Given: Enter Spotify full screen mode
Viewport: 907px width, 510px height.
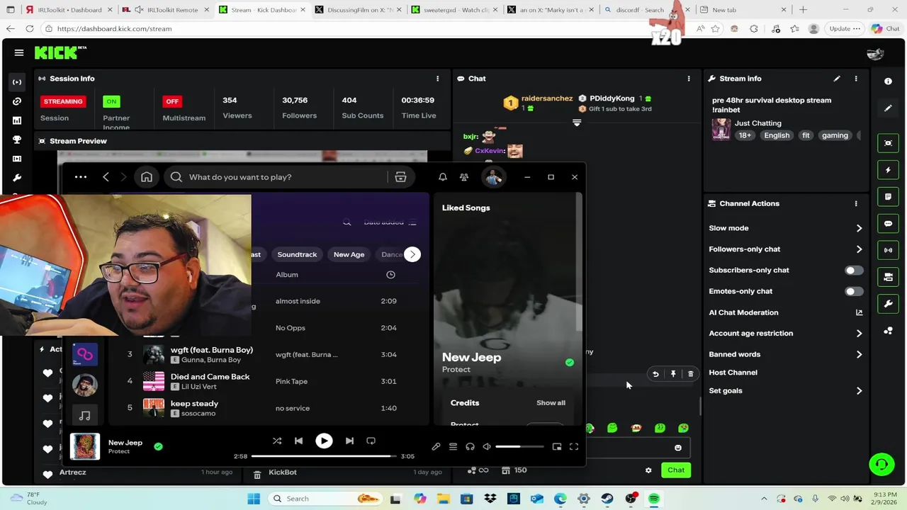Looking at the screenshot, I should 574,446.
